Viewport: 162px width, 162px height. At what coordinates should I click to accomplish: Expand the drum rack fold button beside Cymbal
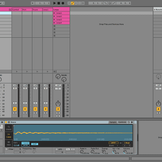(x=10, y=10)
